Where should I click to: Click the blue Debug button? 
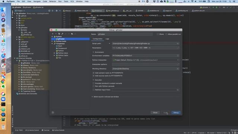tap(176, 112)
